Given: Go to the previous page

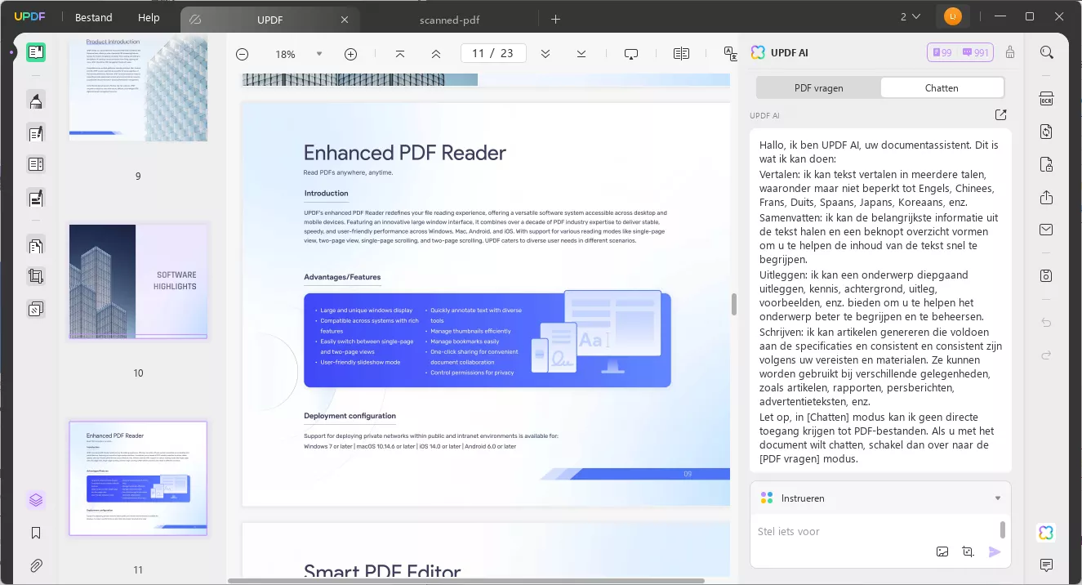Looking at the screenshot, I should [436, 54].
